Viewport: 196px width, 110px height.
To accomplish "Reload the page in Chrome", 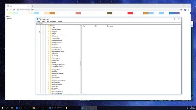I will 14,10.
